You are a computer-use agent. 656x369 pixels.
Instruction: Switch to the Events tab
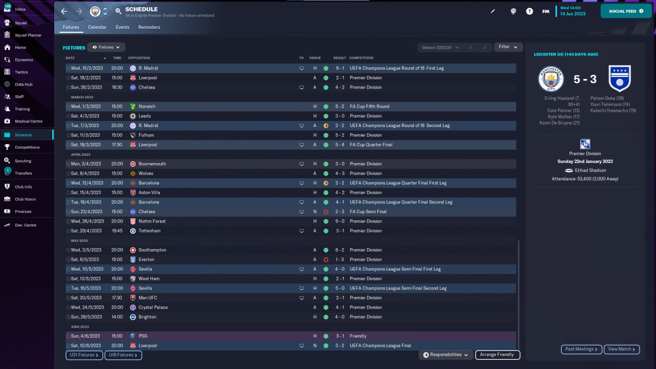pos(122,27)
